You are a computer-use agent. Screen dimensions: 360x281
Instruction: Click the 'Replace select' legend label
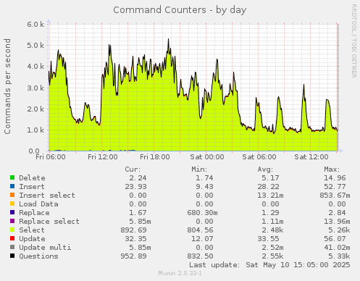[49, 222]
